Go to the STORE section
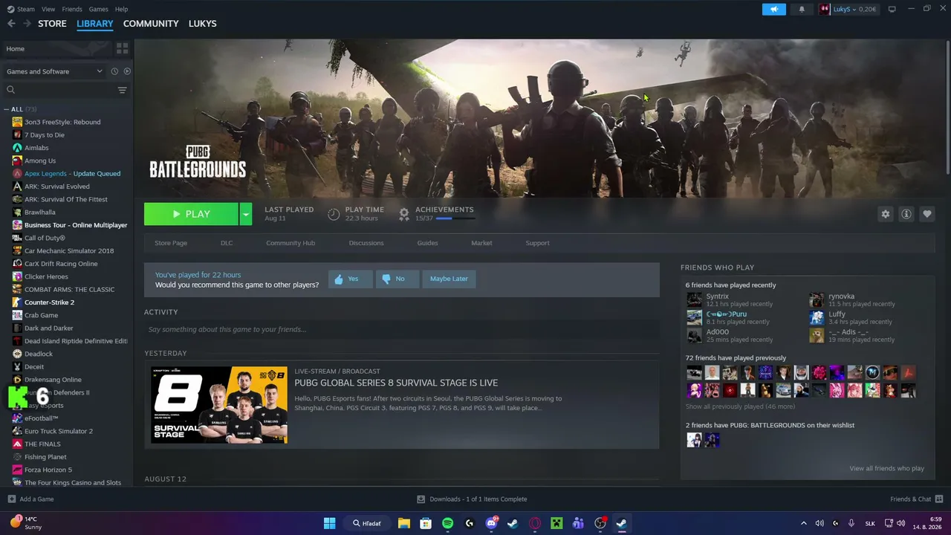 click(x=52, y=24)
